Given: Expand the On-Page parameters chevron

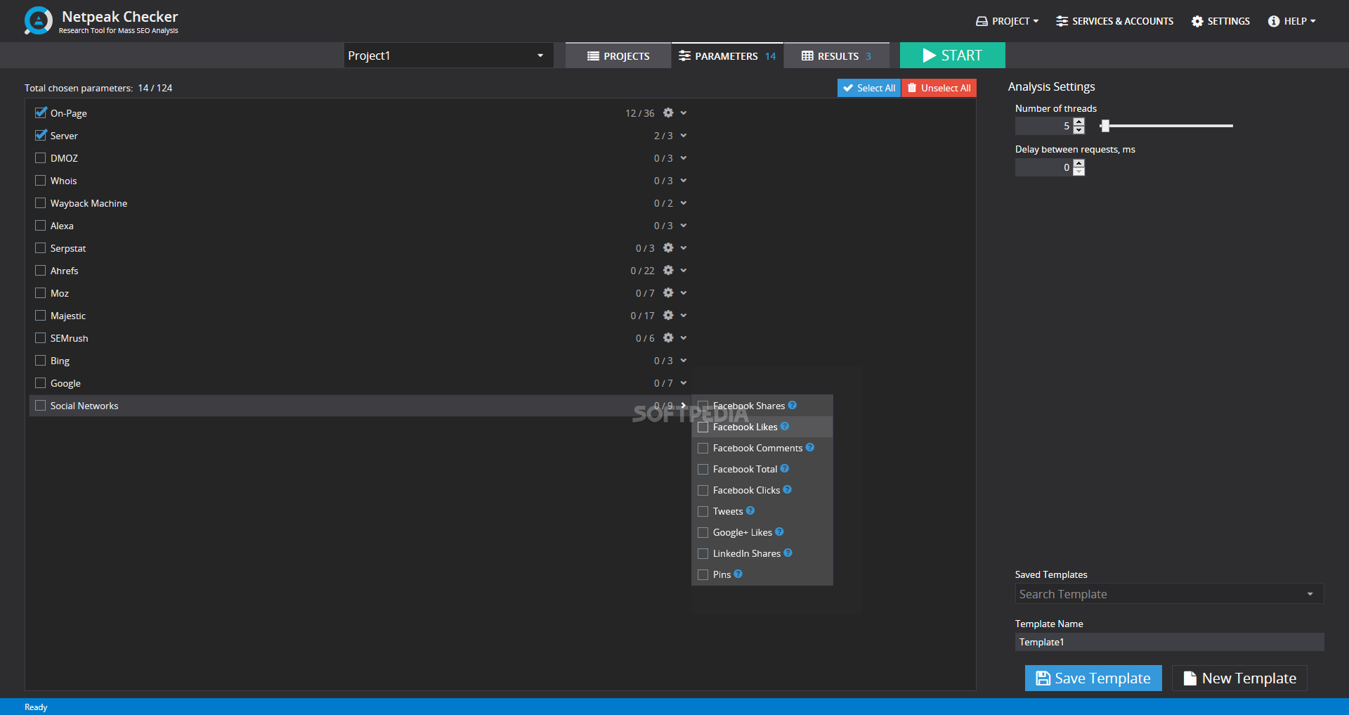Looking at the screenshot, I should (684, 112).
